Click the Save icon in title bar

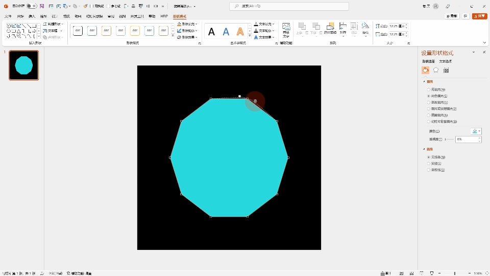tap(41, 6)
